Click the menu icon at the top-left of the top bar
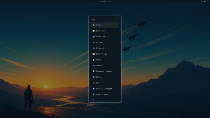This screenshot has width=210, height=118. tap(2, 1)
